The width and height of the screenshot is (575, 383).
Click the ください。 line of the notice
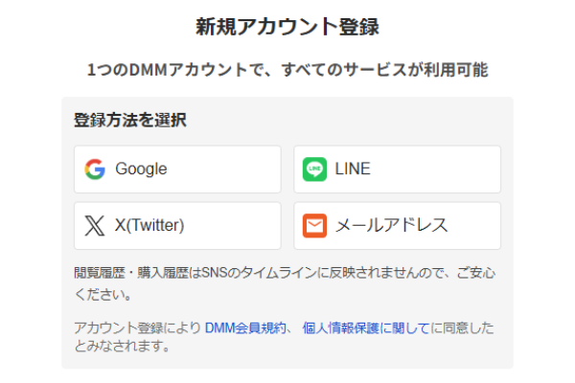click(103, 293)
